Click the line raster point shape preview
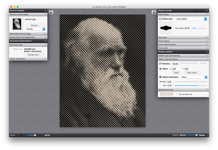This screenshot has width=218, height=150. pyautogui.click(x=166, y=28)
